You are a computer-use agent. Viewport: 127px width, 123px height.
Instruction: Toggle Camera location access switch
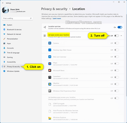(x=117, y=43)
